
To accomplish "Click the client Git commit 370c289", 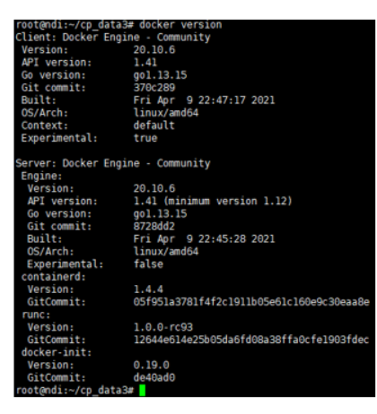I will [x=154, y=88].
